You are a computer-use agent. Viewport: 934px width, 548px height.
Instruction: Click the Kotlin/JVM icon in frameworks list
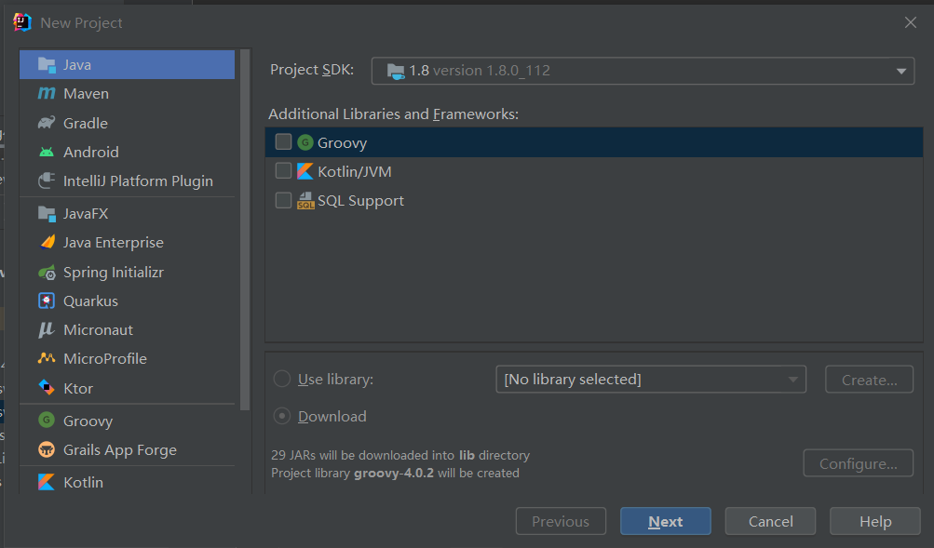(x=305, y=171)
